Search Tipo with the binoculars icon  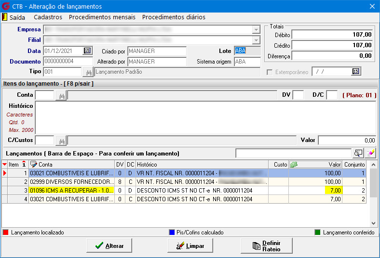(x=89, y=72)
